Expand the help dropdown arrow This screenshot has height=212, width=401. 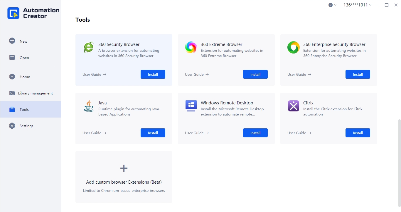pyautogui.click(x=335, y=5)
